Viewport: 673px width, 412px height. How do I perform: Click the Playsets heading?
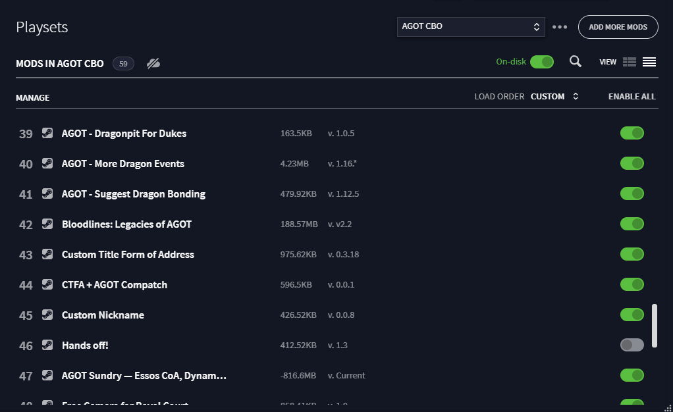[42, 27]
